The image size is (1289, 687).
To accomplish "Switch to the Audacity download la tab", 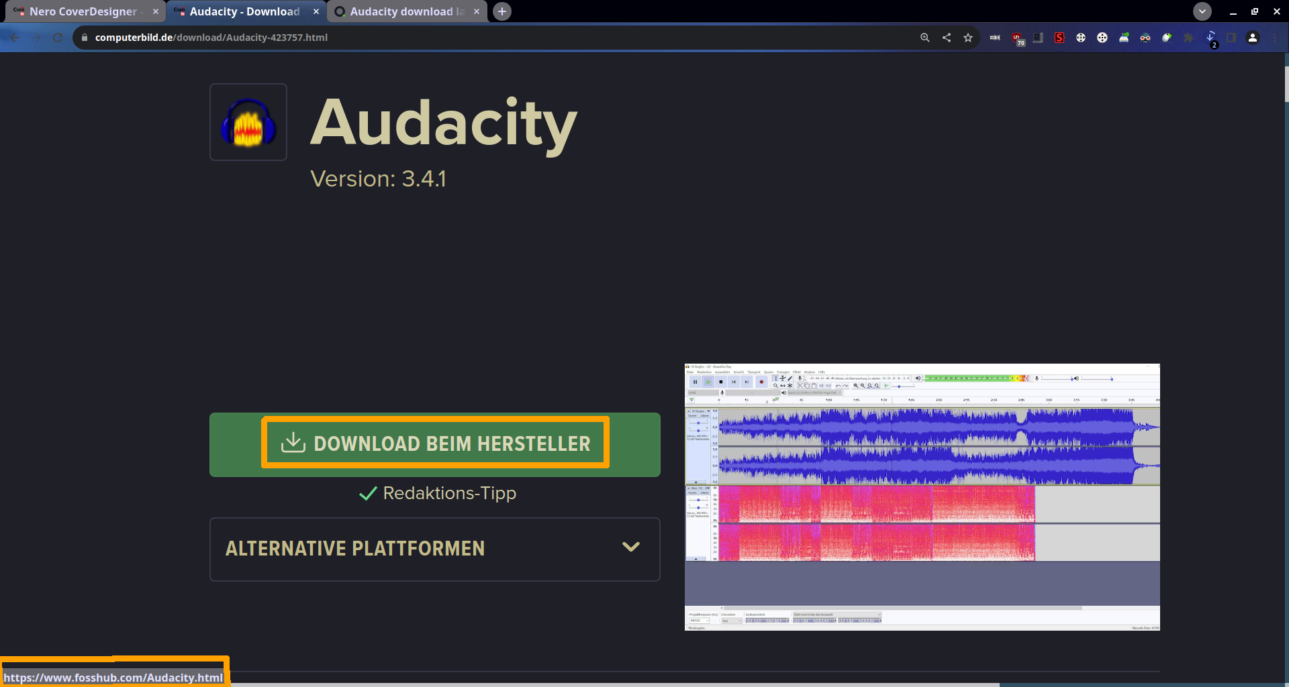I will click(407, 11).
